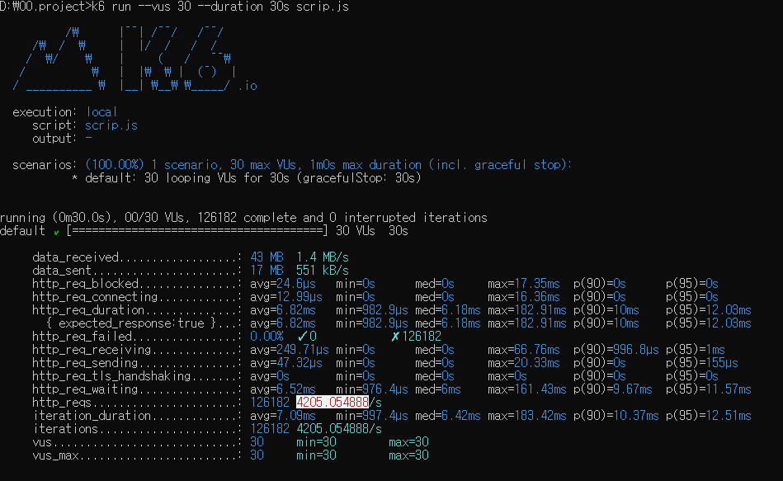Click http_req_connecting avg=12.99µs
This screenshot has height=481, width=783.
[286, 297]
